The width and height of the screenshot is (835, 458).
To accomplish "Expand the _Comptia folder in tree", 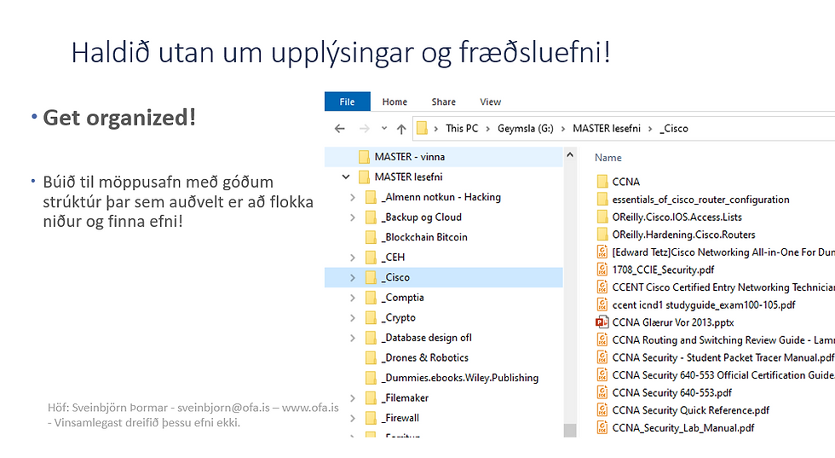I will (x=353, y=298).
